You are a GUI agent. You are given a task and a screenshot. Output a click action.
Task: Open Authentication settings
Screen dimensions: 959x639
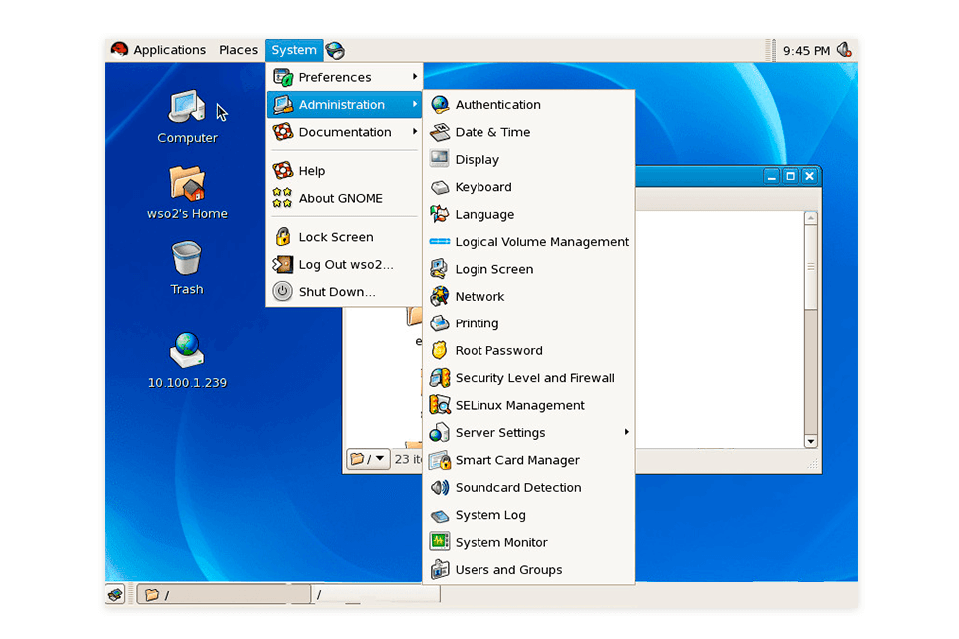[529, 105]
